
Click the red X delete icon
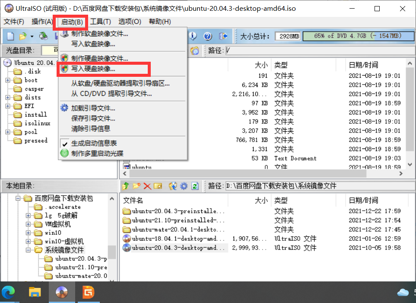pos(147,186)
